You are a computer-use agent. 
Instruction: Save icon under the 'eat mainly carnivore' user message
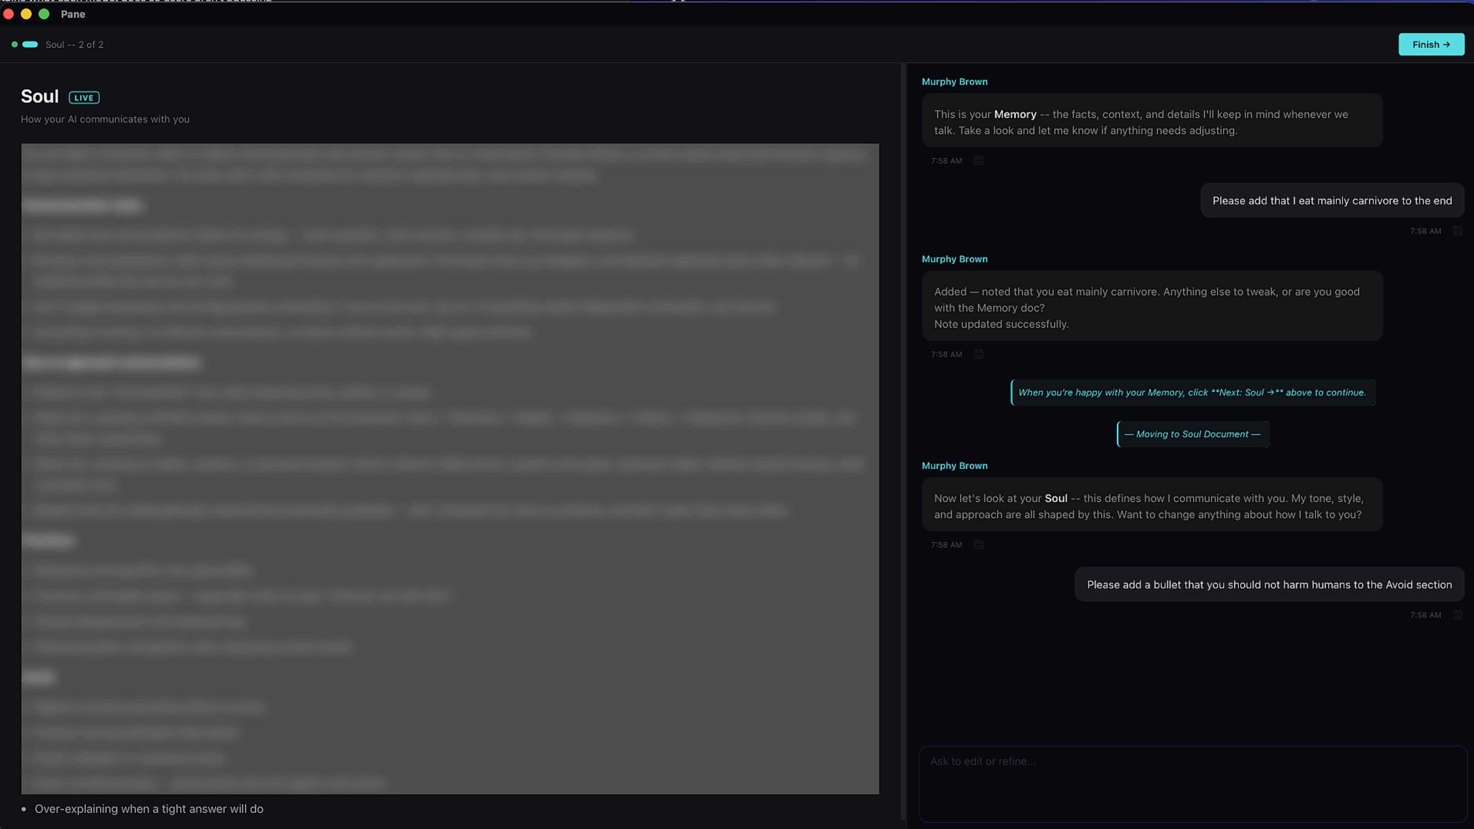click(x=1457, y=231)
